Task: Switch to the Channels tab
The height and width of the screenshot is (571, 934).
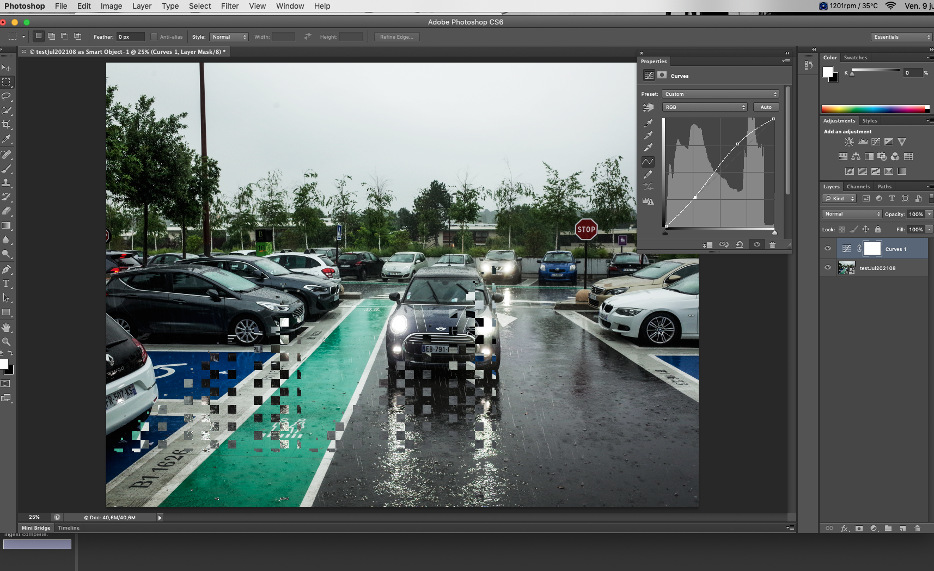Action: coord(858,186)
